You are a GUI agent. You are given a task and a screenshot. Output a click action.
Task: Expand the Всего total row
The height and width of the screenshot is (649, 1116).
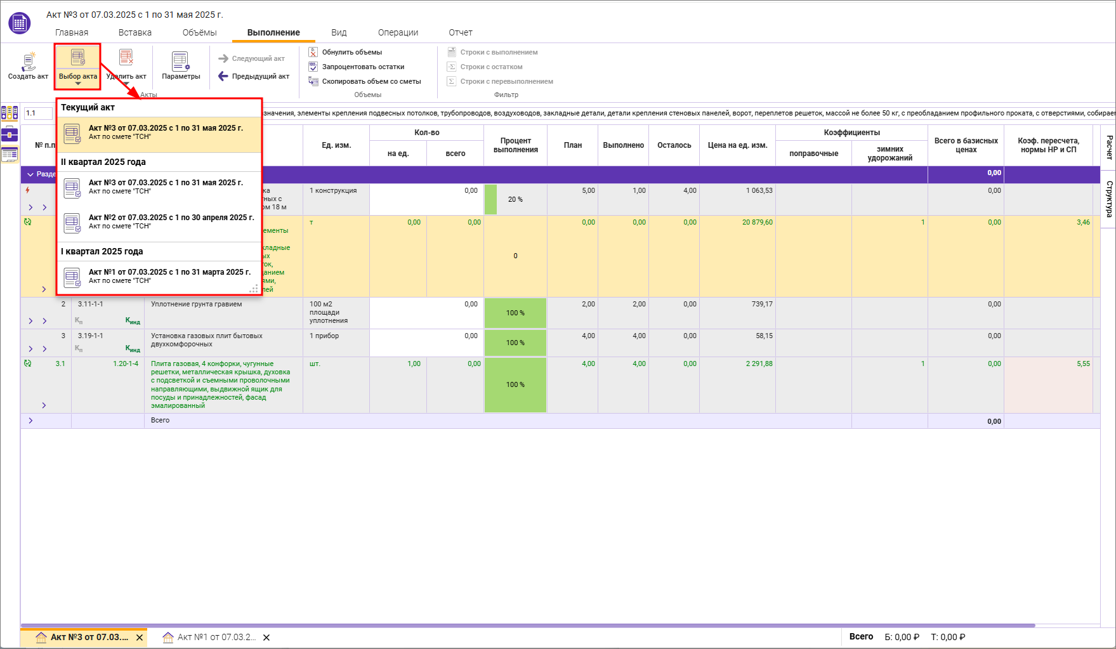pos(30,421)
